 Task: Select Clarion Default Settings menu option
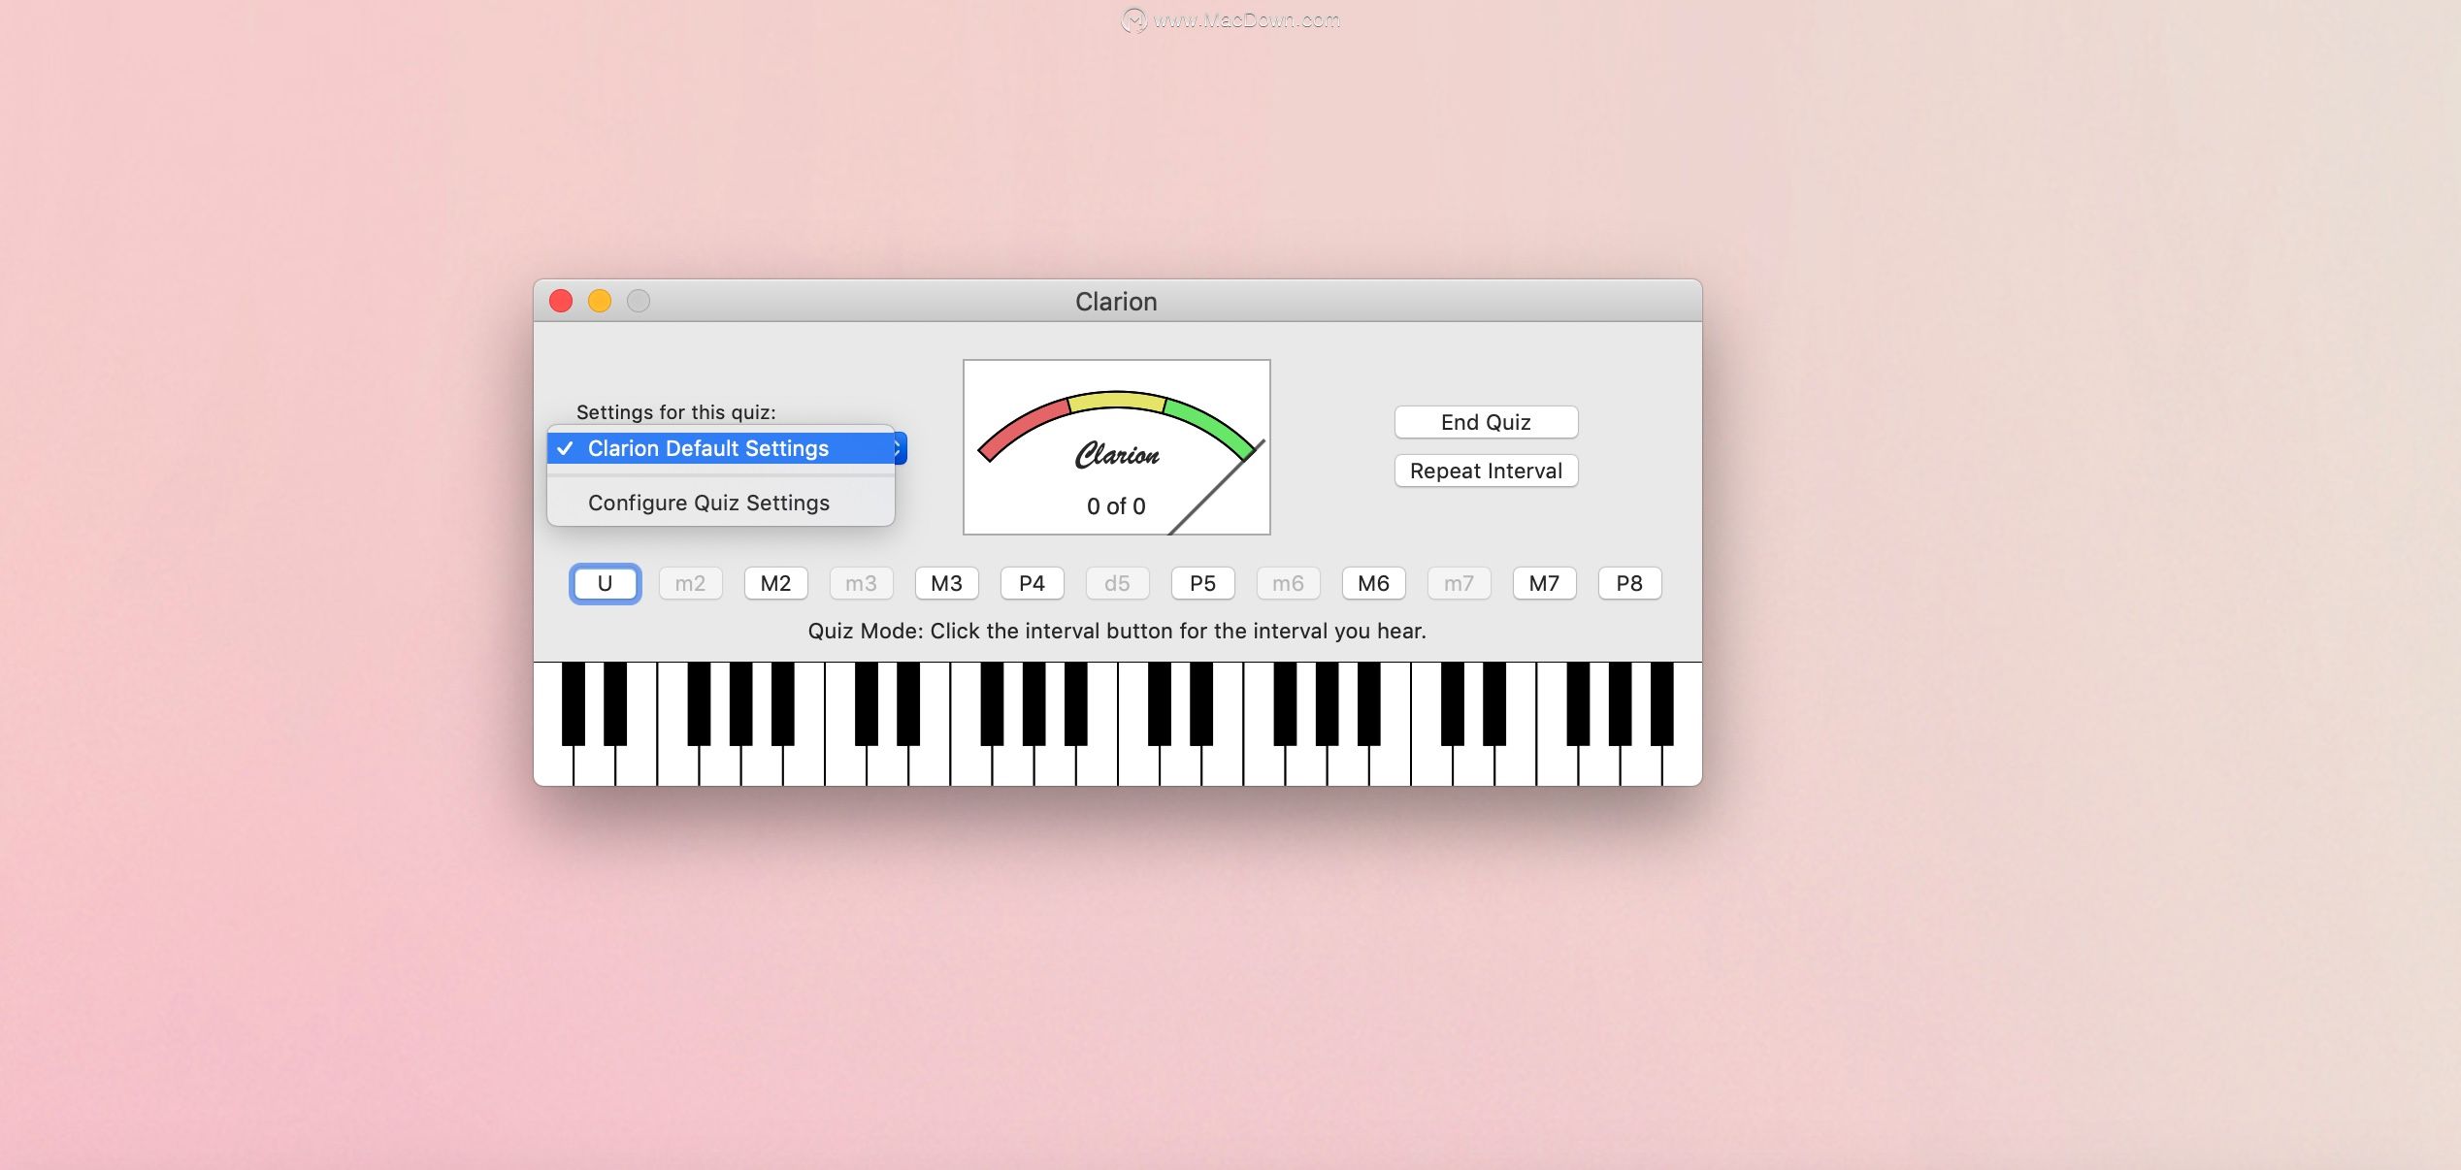(x=721, y=448)
